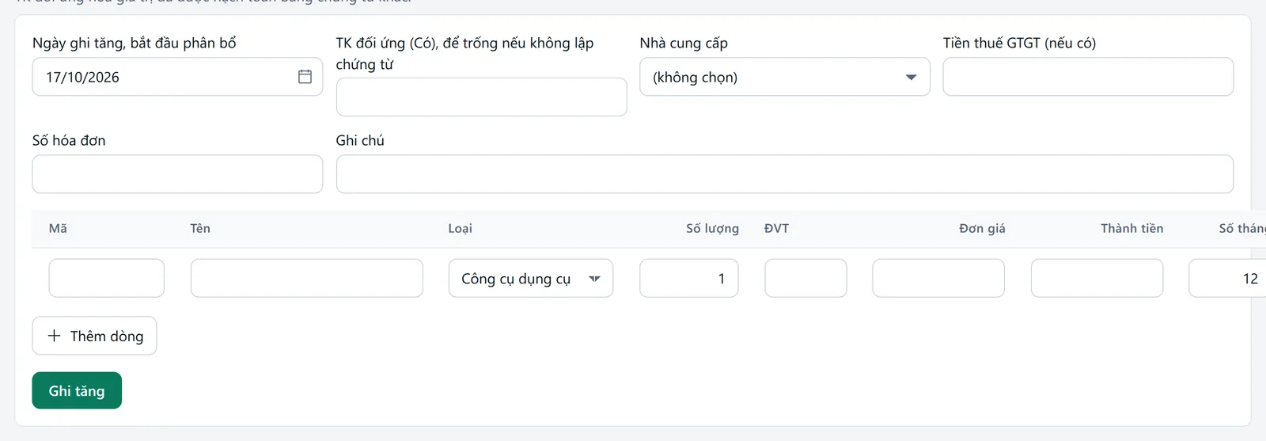The height and width of the screenshot is (441, 1266).
Task: Click the Loại column header
Action: pyautogui.click(x=460, y=228)
